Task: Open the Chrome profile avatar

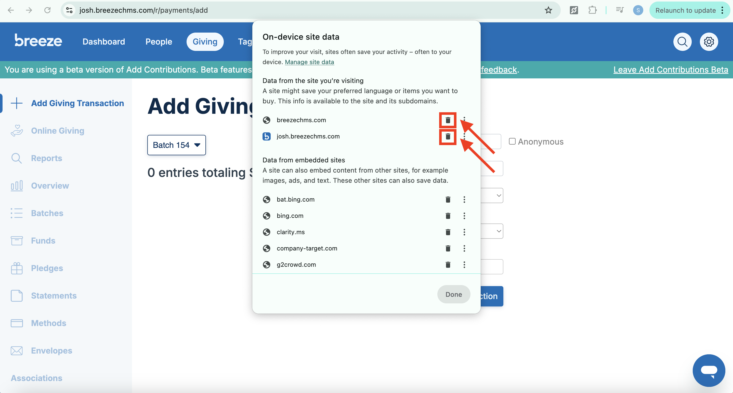Action: tap(638, 10)
